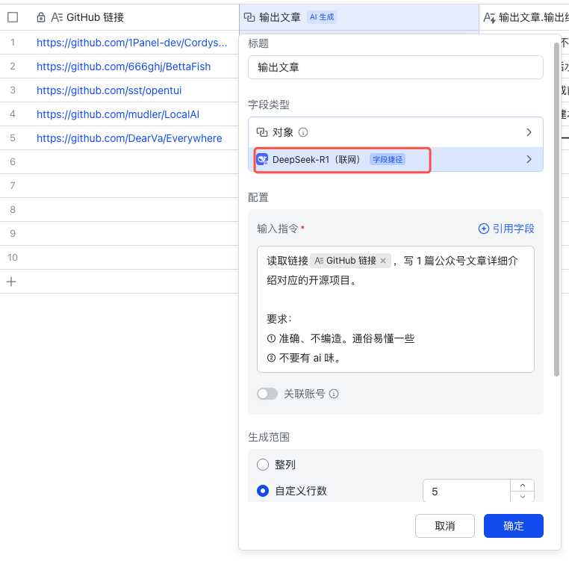Open the 1Panel-dev/Cordys GitHub link
This screenshot has height=561, width=569.
(131, 43)
